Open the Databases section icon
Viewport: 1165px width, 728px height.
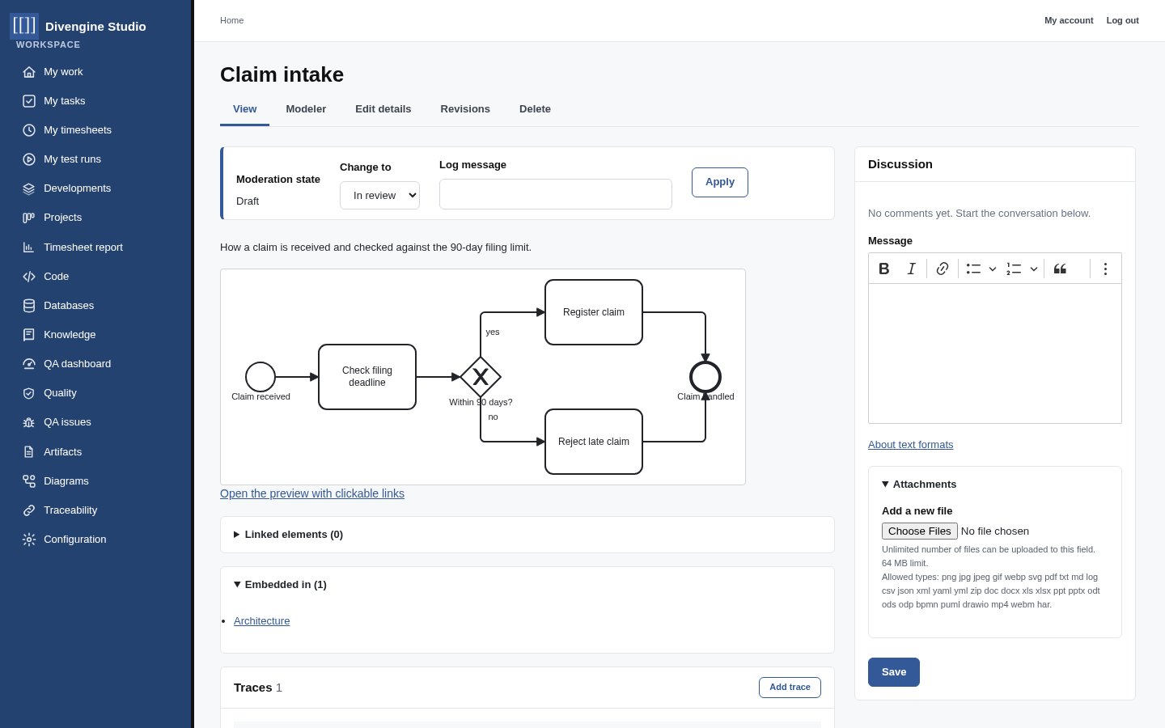[29, 306]
